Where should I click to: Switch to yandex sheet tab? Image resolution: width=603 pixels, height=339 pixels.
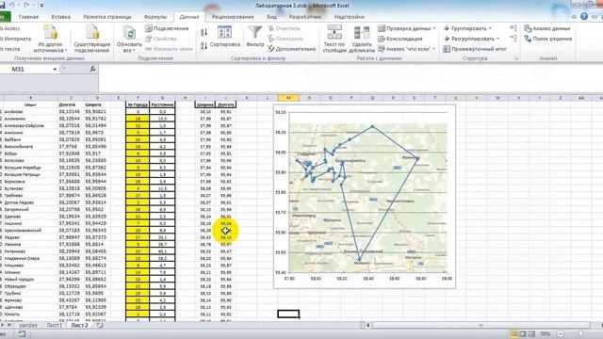click(28, 325)
